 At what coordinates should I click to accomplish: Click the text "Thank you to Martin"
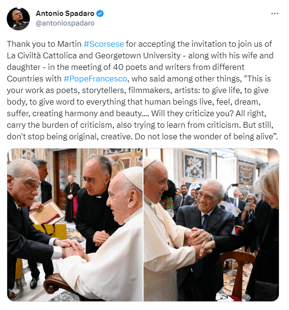point(44,44)
